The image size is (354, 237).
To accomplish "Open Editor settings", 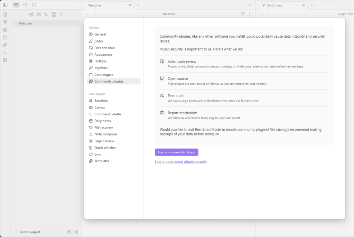I will 114,41.
